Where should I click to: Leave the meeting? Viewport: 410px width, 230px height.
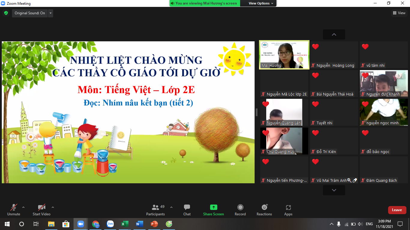pyautogui.click(x=397, y=210)
